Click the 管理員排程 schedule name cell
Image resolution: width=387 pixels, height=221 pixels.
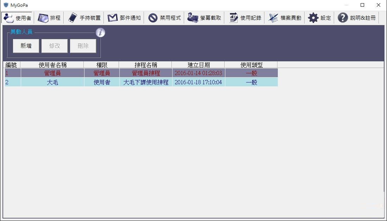[146, 73]
